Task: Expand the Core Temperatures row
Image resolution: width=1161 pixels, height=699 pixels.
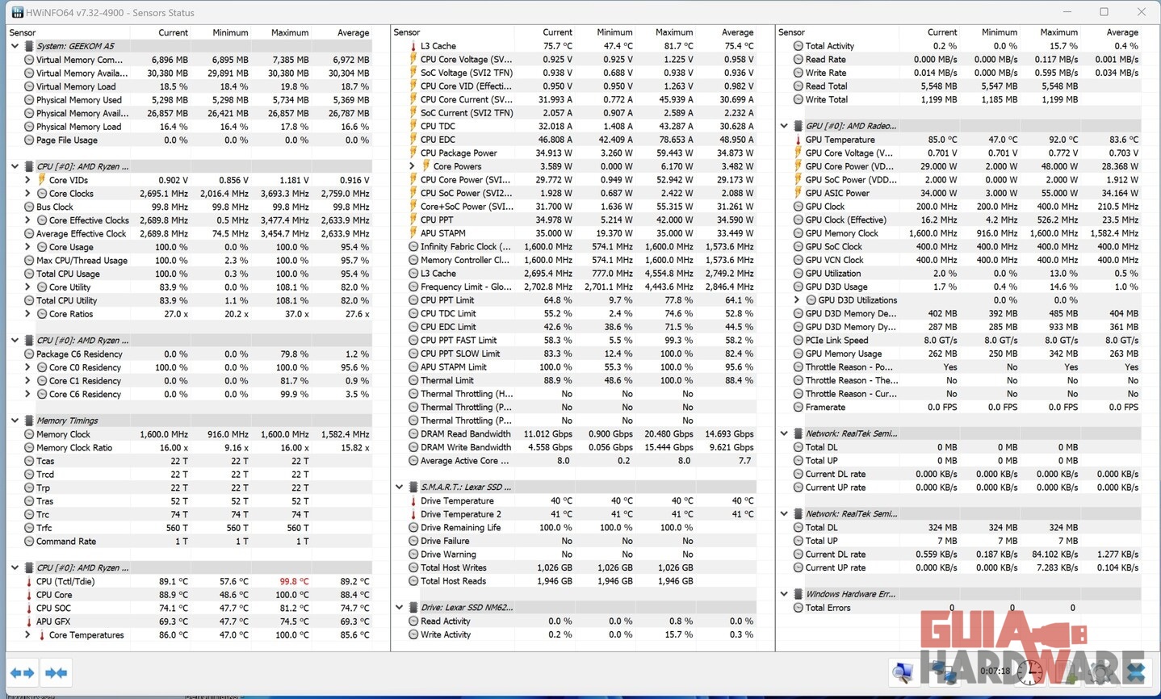Action: tap(27, 635)
